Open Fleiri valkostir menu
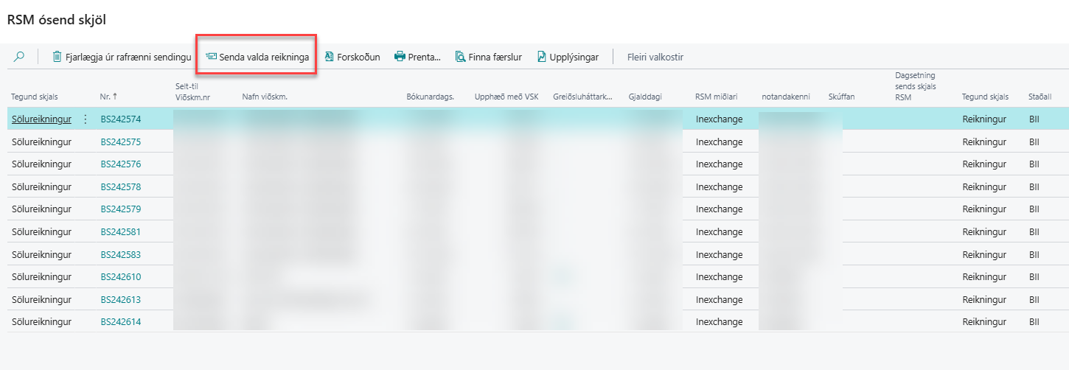This screenshot has height=370, width=1069. (655, 57)
